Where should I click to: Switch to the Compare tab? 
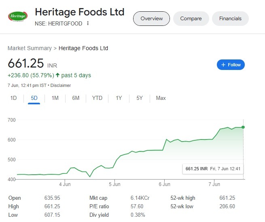pyautogui.click(x=191, y=19)
